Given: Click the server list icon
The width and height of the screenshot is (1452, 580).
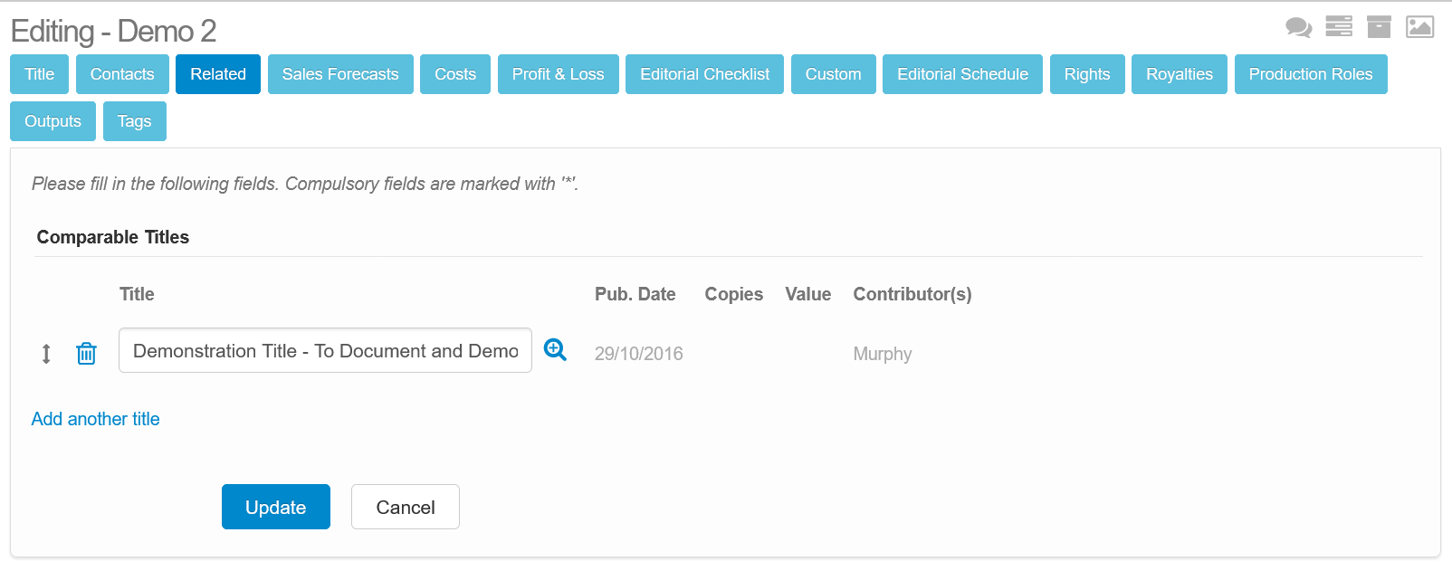Looking at the screenshot, I should [1338, 27].
